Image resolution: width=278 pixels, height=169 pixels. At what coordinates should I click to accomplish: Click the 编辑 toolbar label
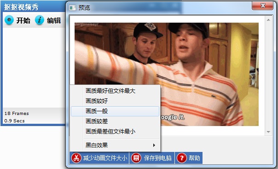point(54,20)
